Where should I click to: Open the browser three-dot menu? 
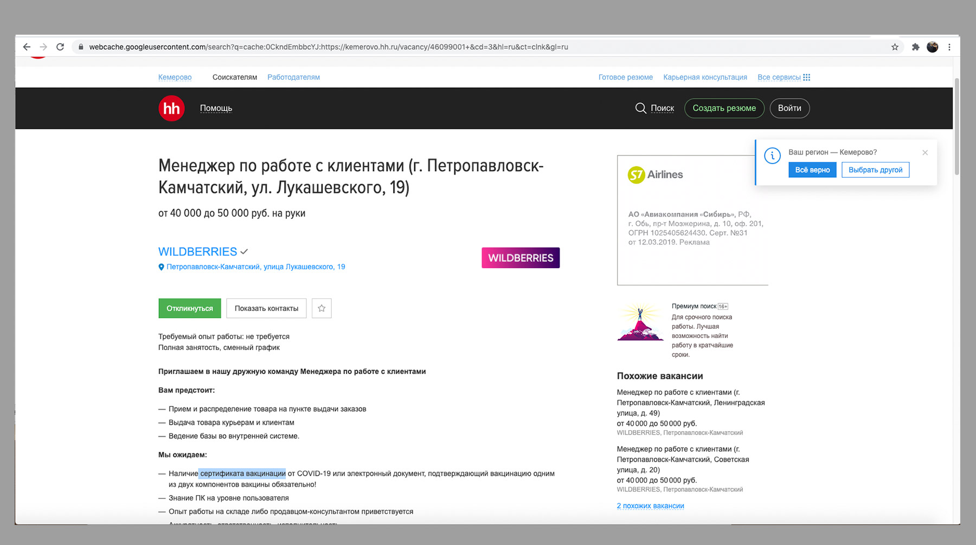[x=949, y=47]
